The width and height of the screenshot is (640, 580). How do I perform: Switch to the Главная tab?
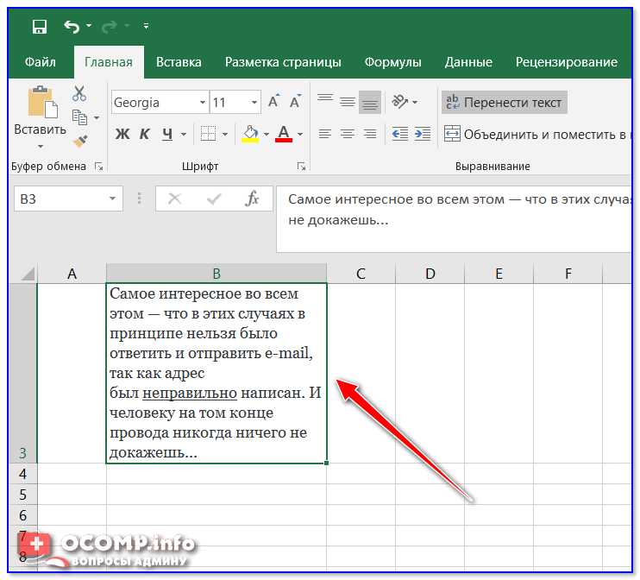pyautogui.click(x=109, y=62)
